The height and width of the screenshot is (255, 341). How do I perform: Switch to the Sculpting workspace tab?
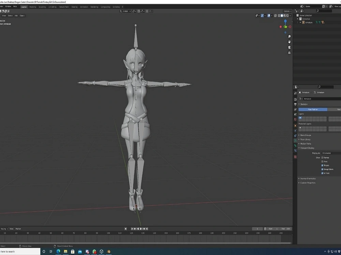click(x=42, y=7)
